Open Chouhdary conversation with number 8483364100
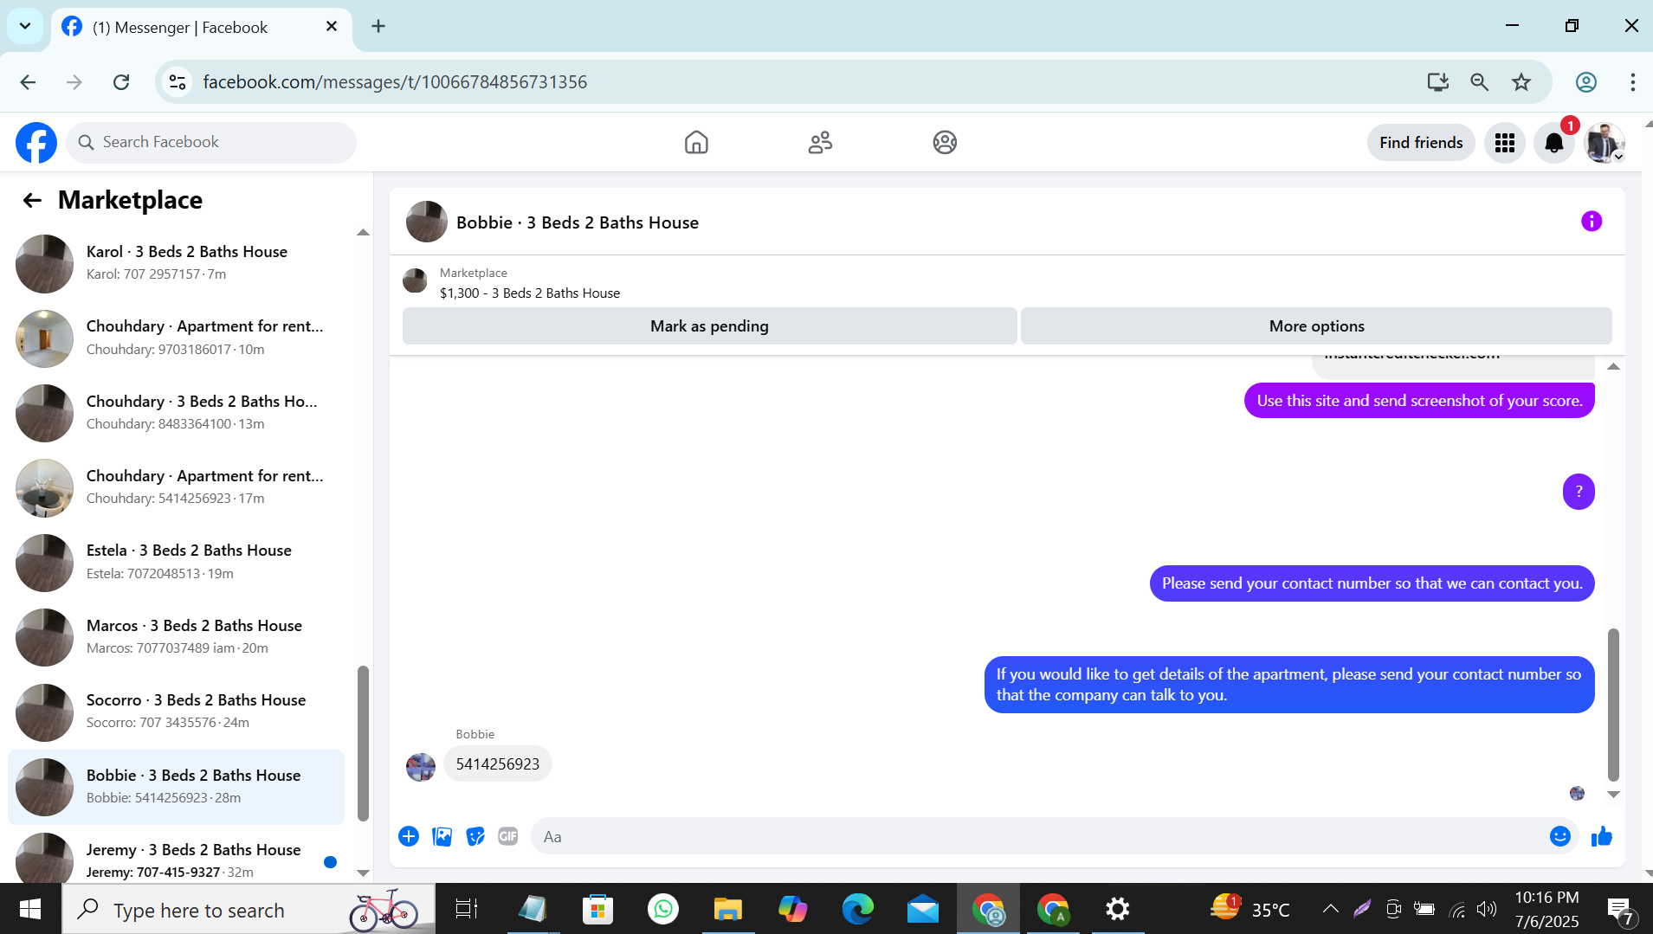1653x934 pixels. pos(177,413)
